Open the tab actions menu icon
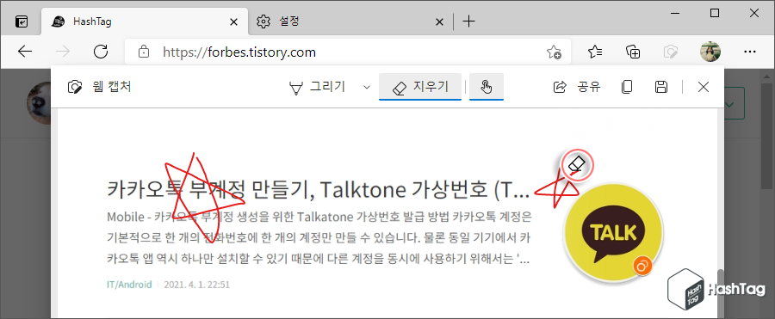The height and width of the screenshot is (319, 775). [22, 21]
